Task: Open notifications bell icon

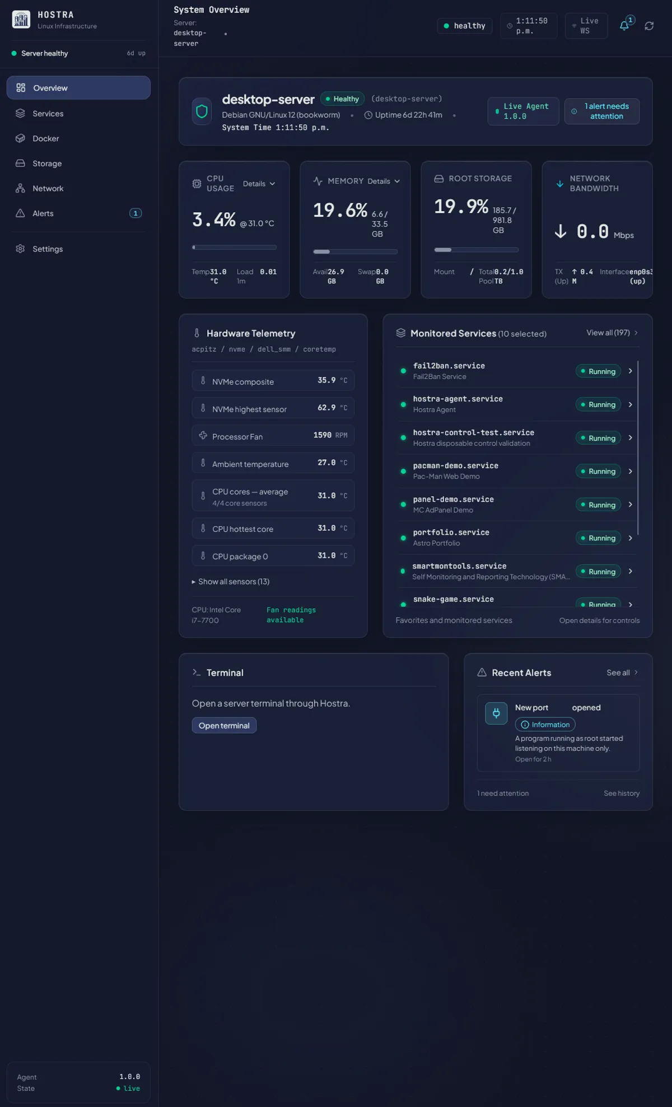Action: (x=624, y=26)
